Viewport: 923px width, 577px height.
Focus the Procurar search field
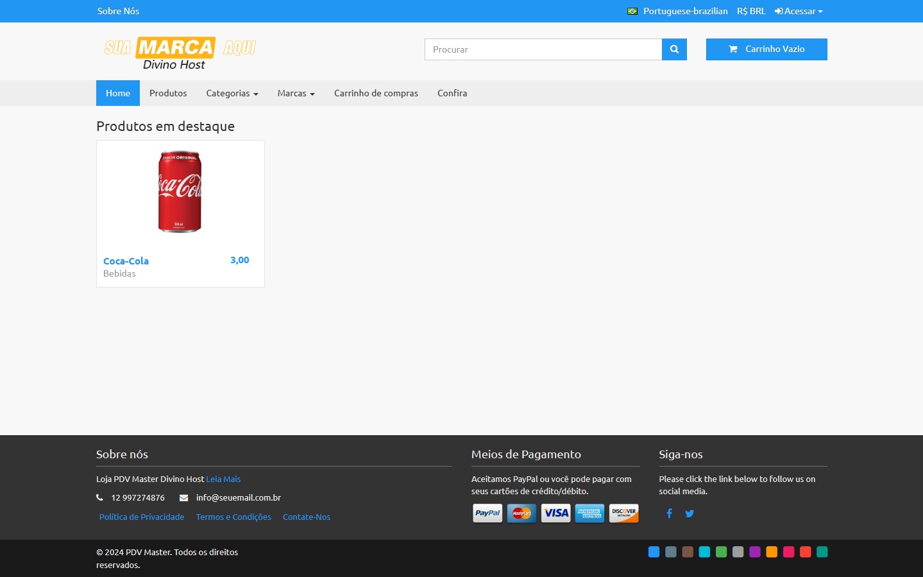543,49
